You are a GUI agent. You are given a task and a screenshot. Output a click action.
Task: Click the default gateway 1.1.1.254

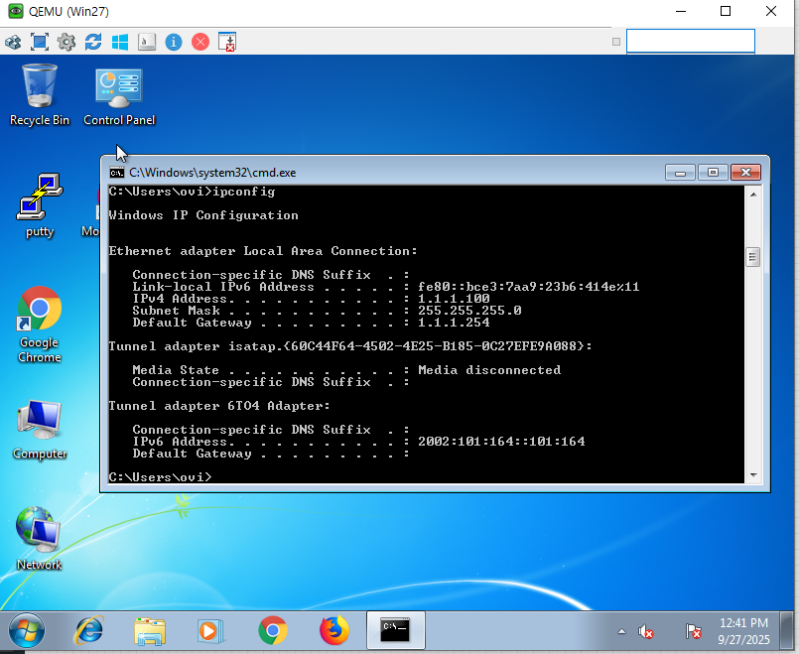click(454, 322)
